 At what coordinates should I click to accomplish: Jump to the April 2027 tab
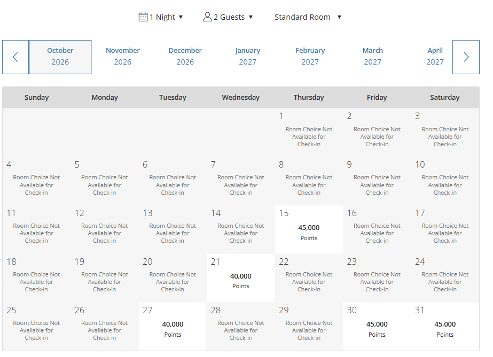pos(435,57)
